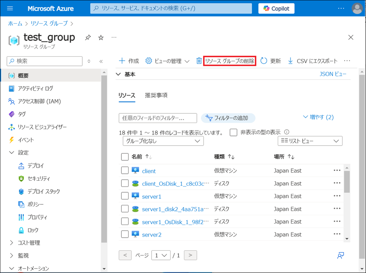This screenshot has width=366, height=273.
Task: Expand the コスト管理 section in the sidebar
Action: (29, 243)
